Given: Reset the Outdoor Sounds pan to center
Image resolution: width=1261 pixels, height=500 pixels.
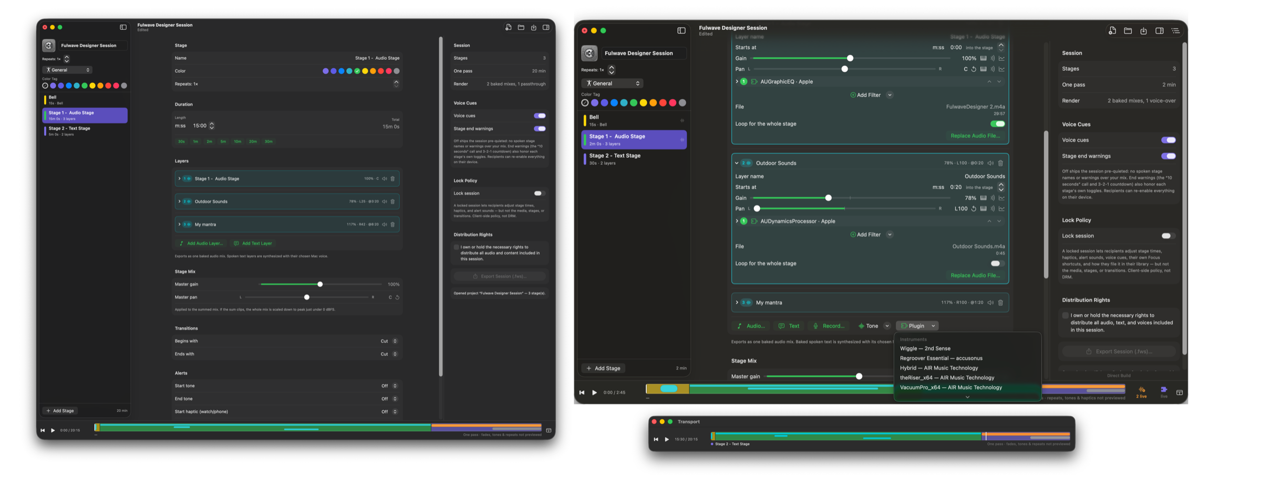Looking at the screenshot, I should click(x=974, y=209).
